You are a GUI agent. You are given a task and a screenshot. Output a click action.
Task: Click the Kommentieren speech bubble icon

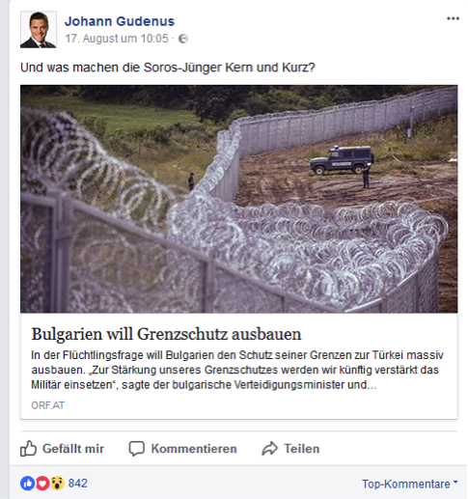(x=137, y=449)
